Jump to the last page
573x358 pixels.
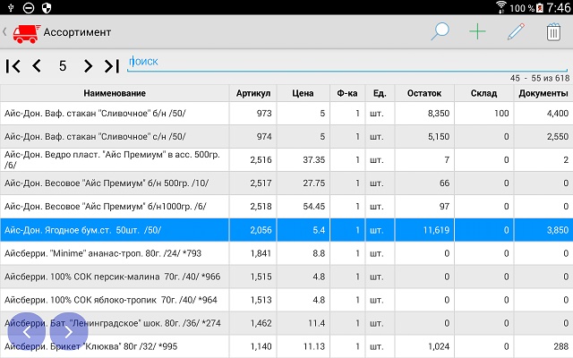coord(112,66)
